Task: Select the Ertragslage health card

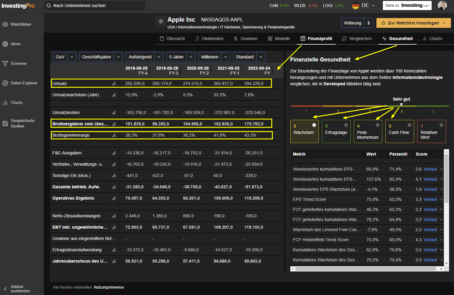Action: pos(336,131)
